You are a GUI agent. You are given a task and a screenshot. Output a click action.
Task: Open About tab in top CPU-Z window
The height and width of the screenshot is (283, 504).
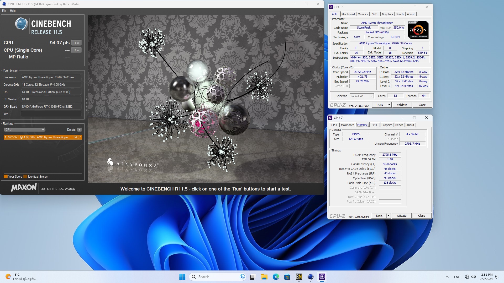[x=411, y=14]
